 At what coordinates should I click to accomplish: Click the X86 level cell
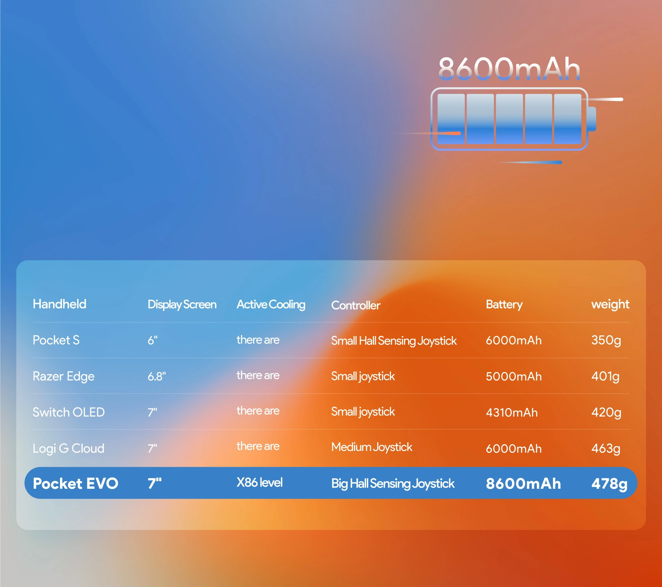pyautogui.click(x=259, y=483)
